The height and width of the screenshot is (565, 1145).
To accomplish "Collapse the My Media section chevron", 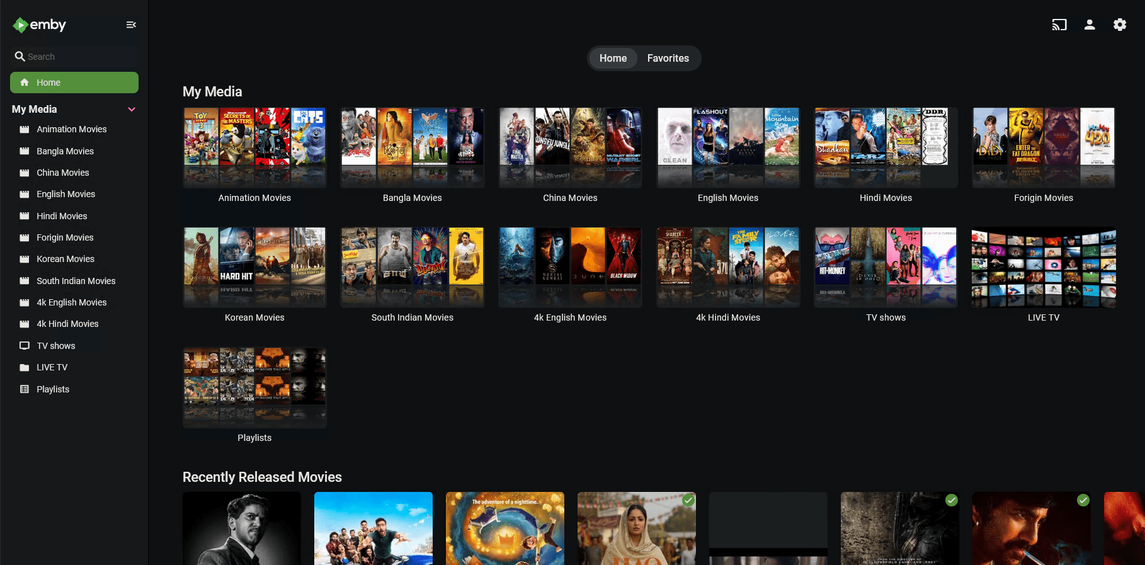I will coord(132,109).
